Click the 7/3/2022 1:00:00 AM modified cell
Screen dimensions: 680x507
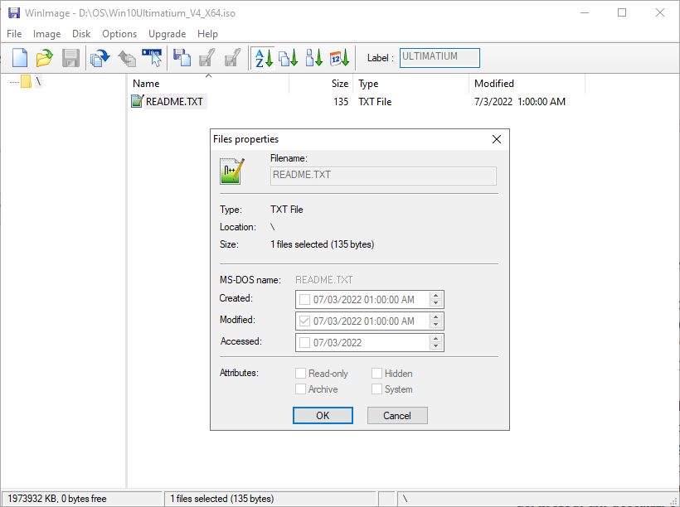(x=520, y=101)
